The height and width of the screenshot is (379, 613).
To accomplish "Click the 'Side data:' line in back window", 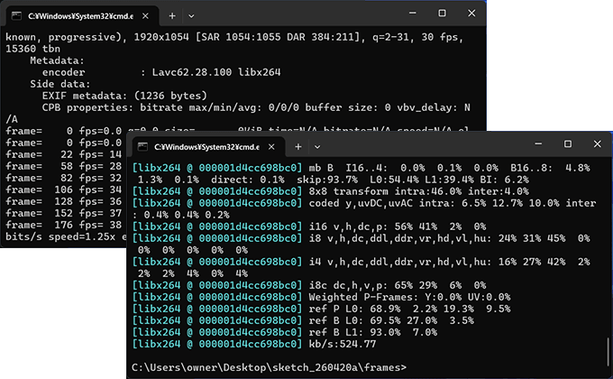I will pos(60,84).
